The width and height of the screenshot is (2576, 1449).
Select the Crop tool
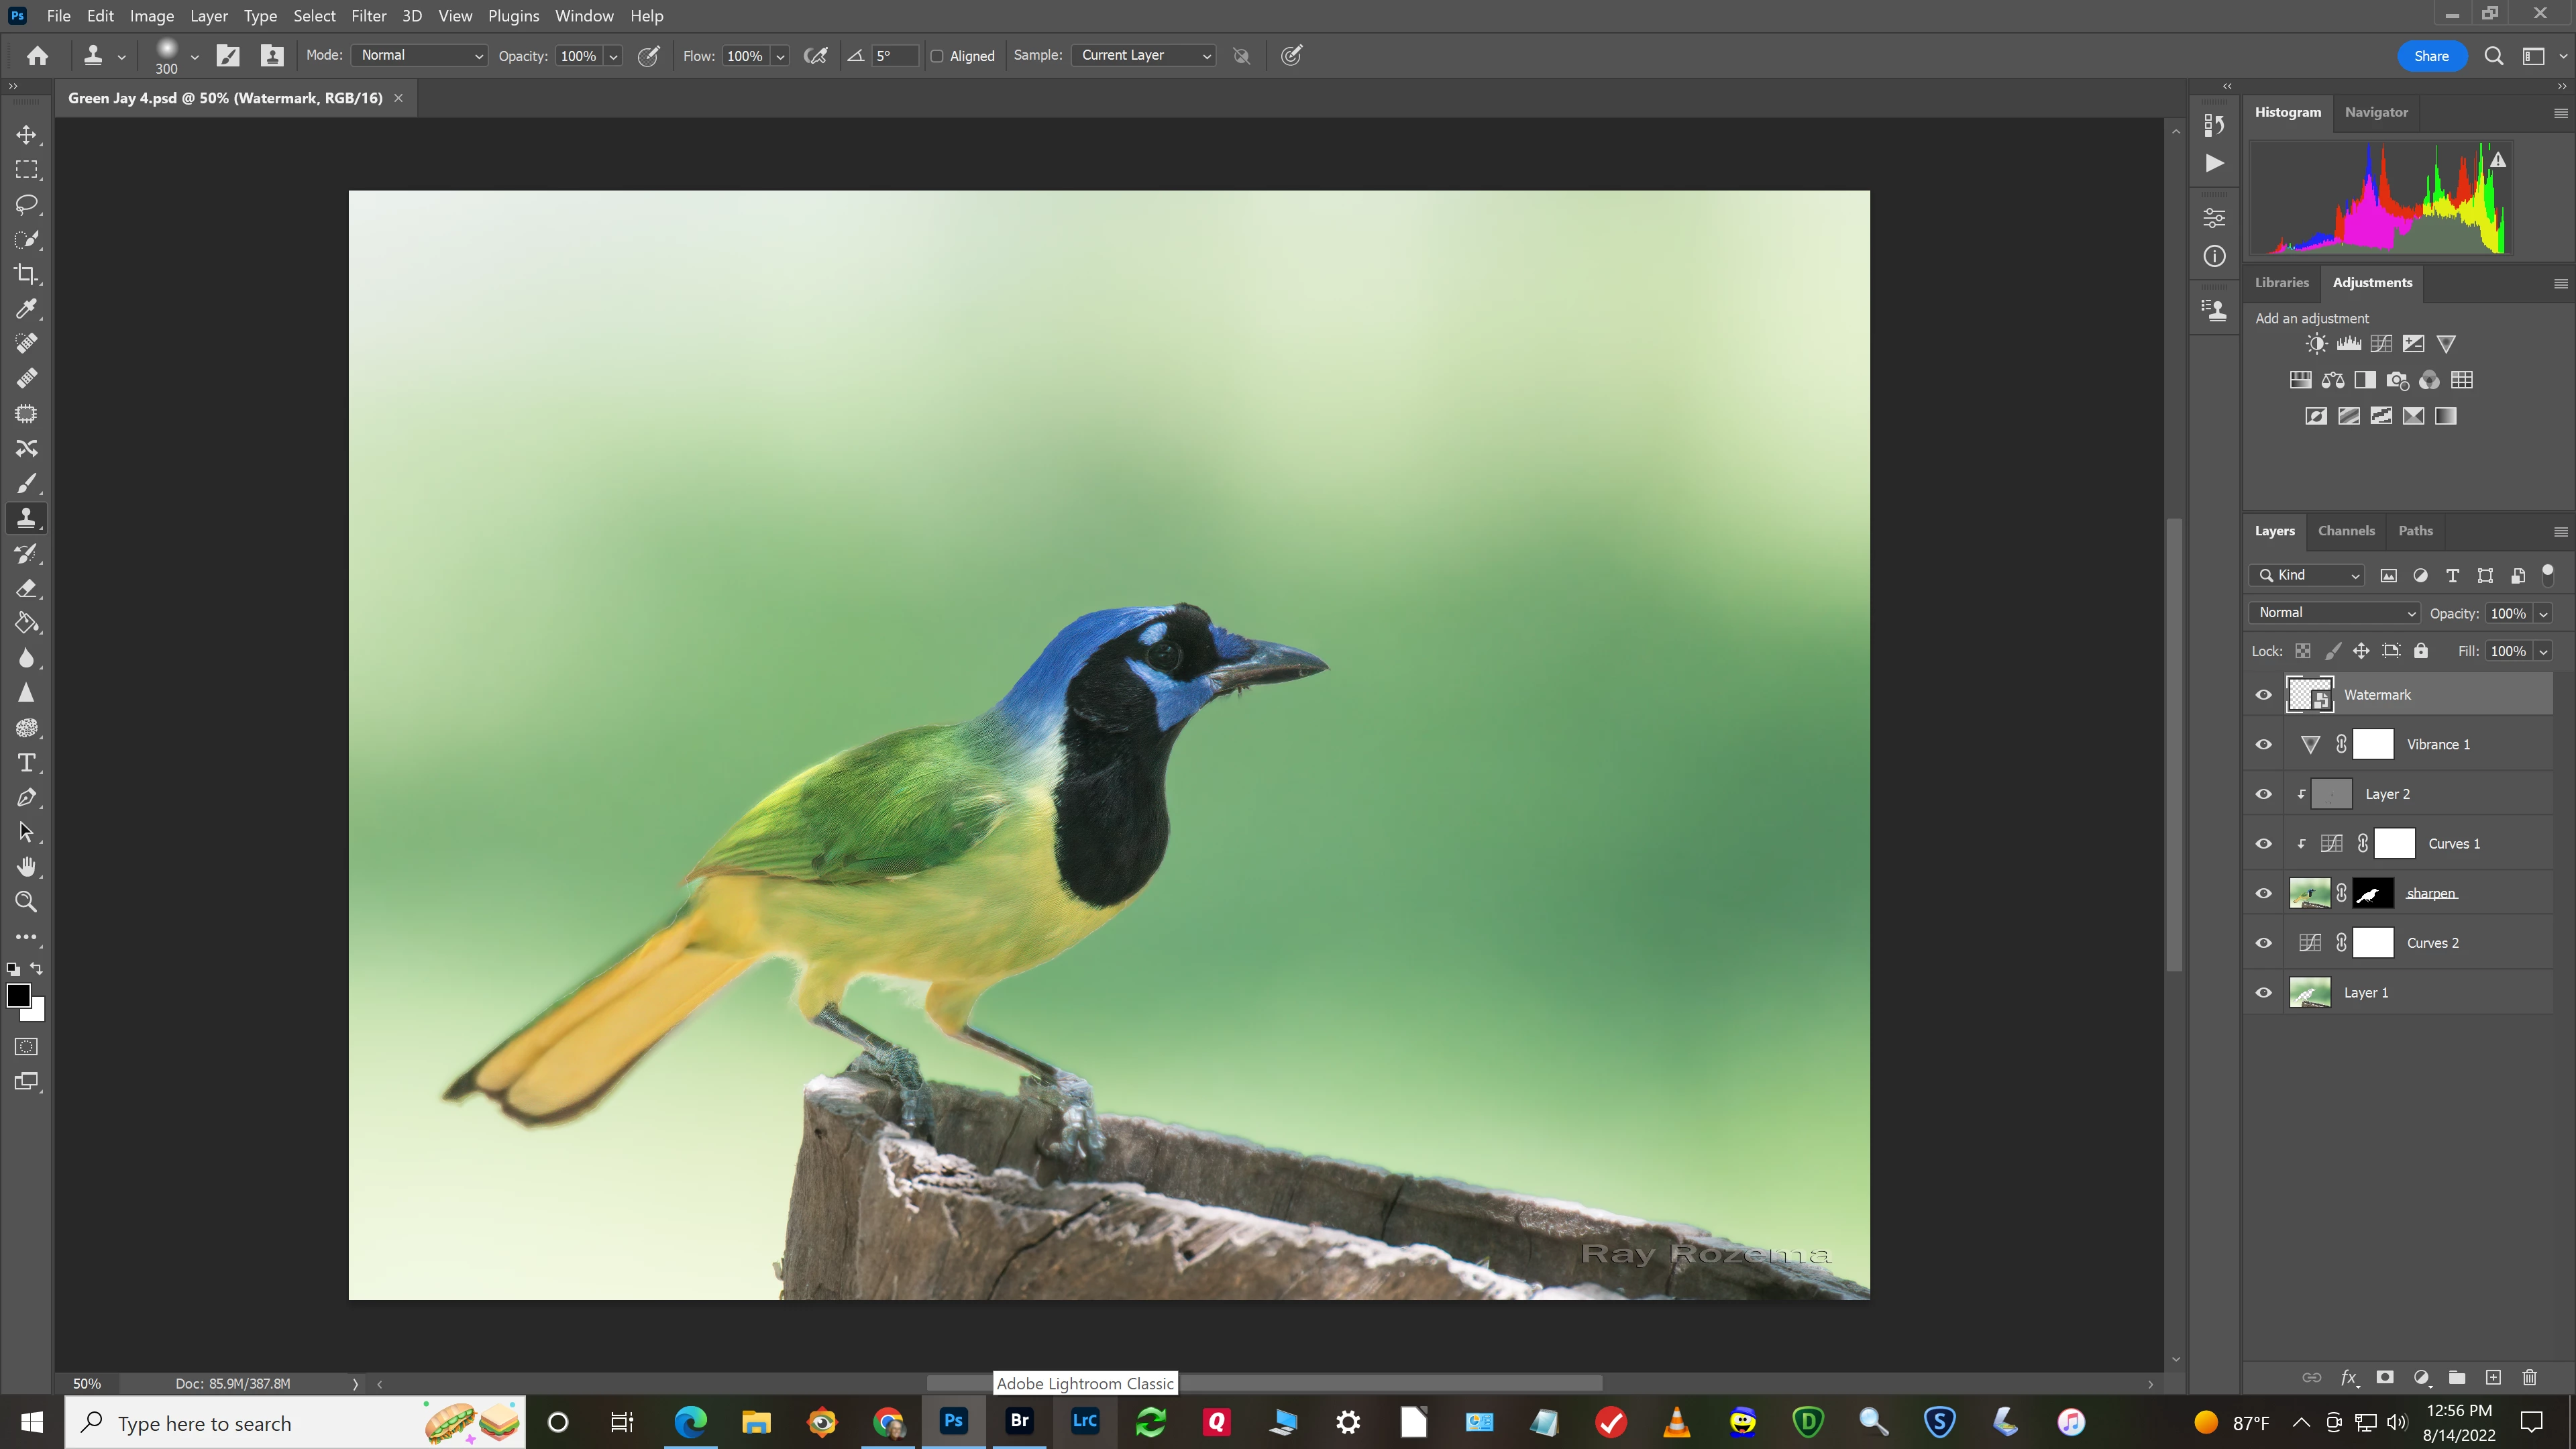point(27,274)
